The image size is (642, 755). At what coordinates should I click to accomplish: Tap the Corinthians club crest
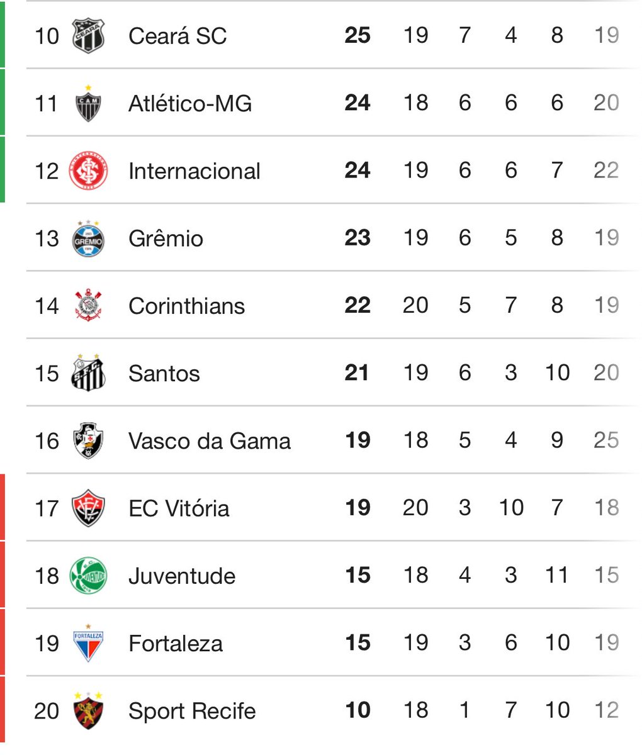click(x=87, y=306)
